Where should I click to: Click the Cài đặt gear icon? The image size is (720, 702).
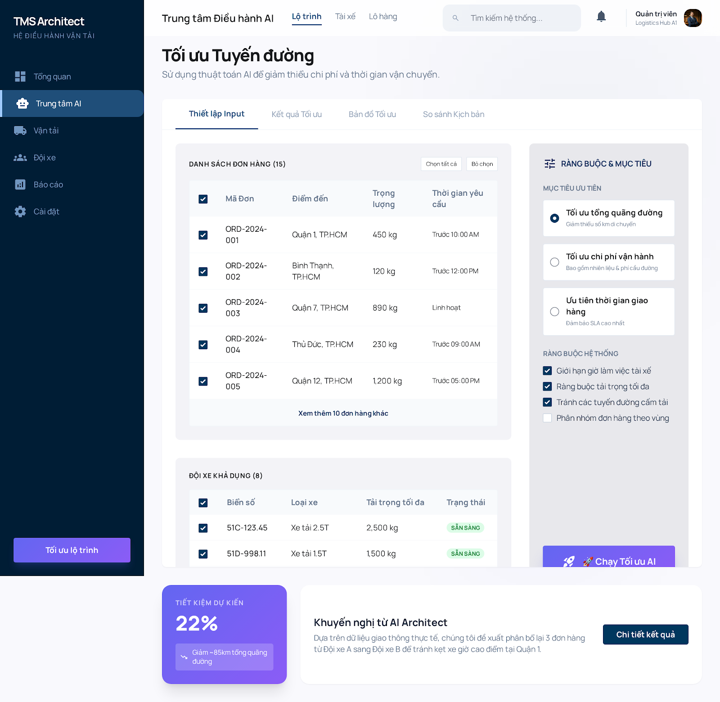pyautogui.click(x=20, y=211)
